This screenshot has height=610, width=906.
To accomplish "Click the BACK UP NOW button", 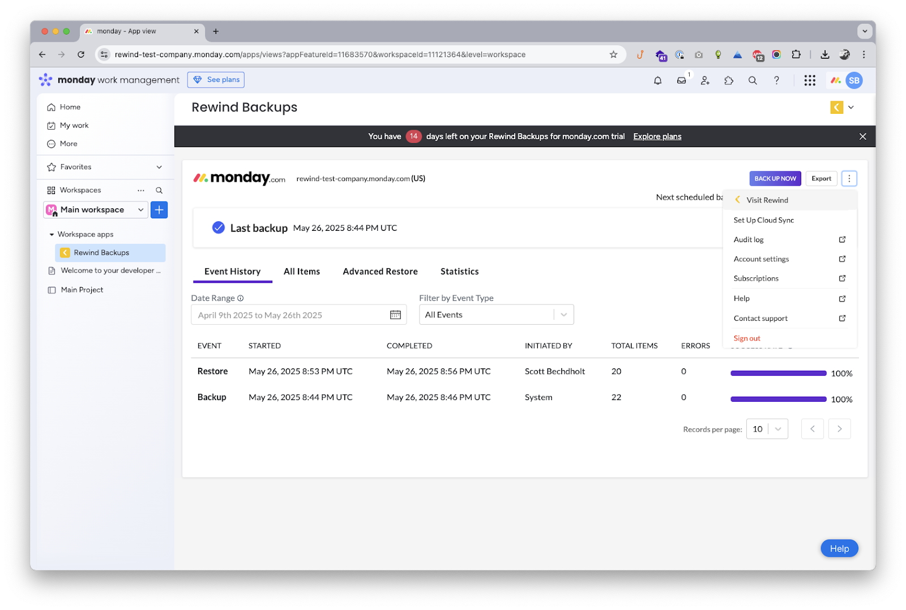I will pyautogui.click(x=775, y=178).
